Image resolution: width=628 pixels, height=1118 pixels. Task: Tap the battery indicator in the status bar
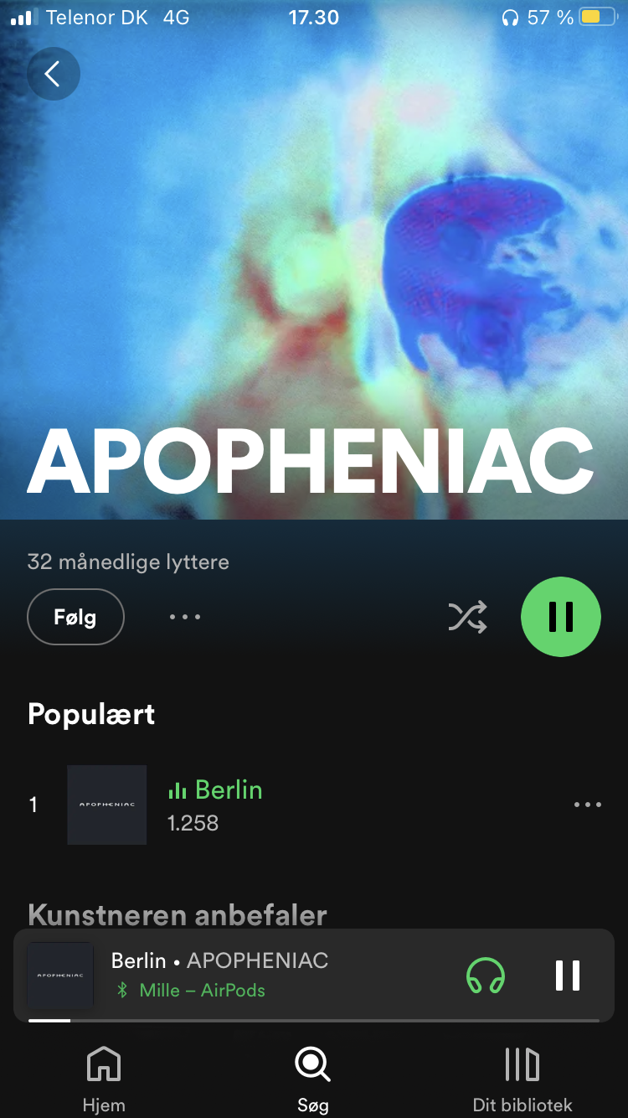[x=599, y=18]
